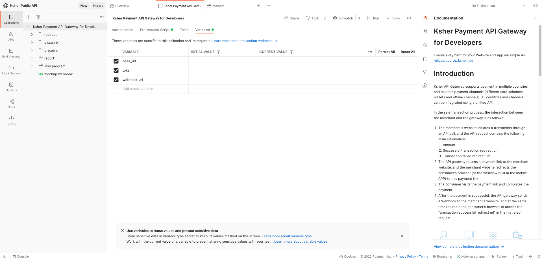Uncheck the token variable checkbox
Screen dimensions: 542x259
point(116,70)
